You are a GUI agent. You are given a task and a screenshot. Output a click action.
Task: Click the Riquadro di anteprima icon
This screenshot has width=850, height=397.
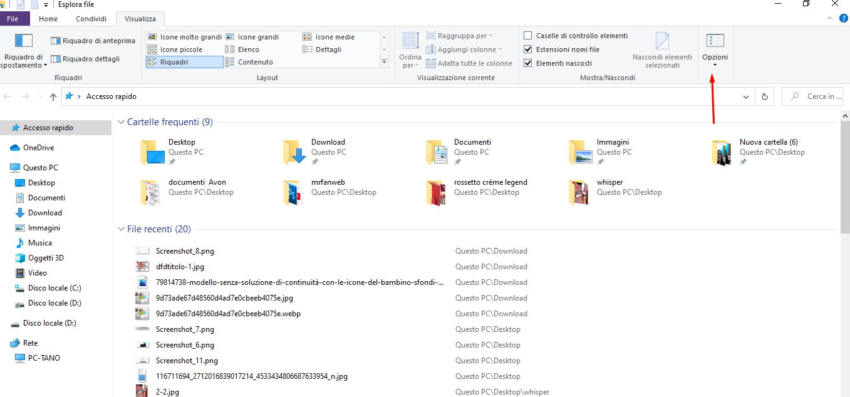(56, 41)
